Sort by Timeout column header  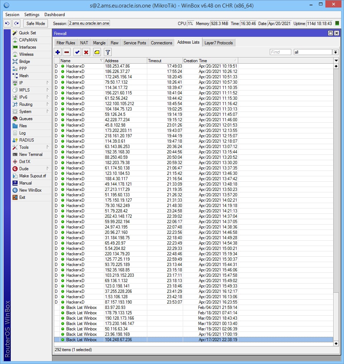165,60
